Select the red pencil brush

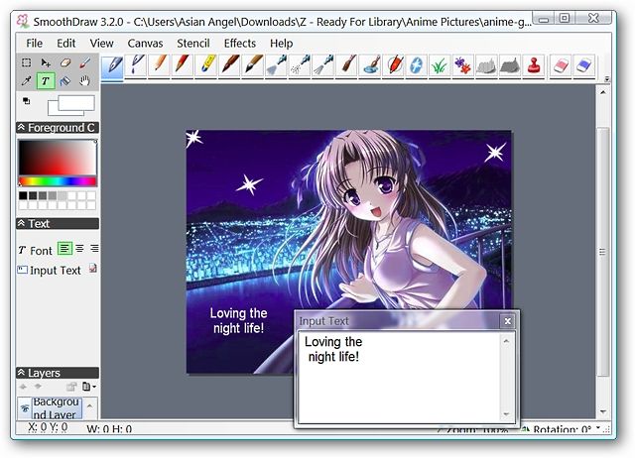pos(183,66)
